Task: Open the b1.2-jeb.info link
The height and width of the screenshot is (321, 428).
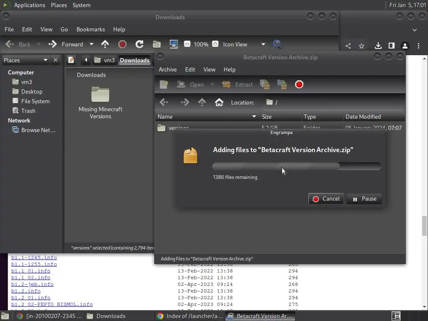Action: 32,284
